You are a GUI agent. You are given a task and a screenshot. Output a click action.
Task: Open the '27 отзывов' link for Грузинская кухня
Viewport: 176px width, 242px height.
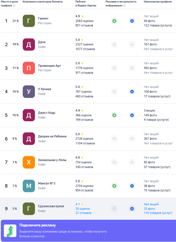(83, 213)
